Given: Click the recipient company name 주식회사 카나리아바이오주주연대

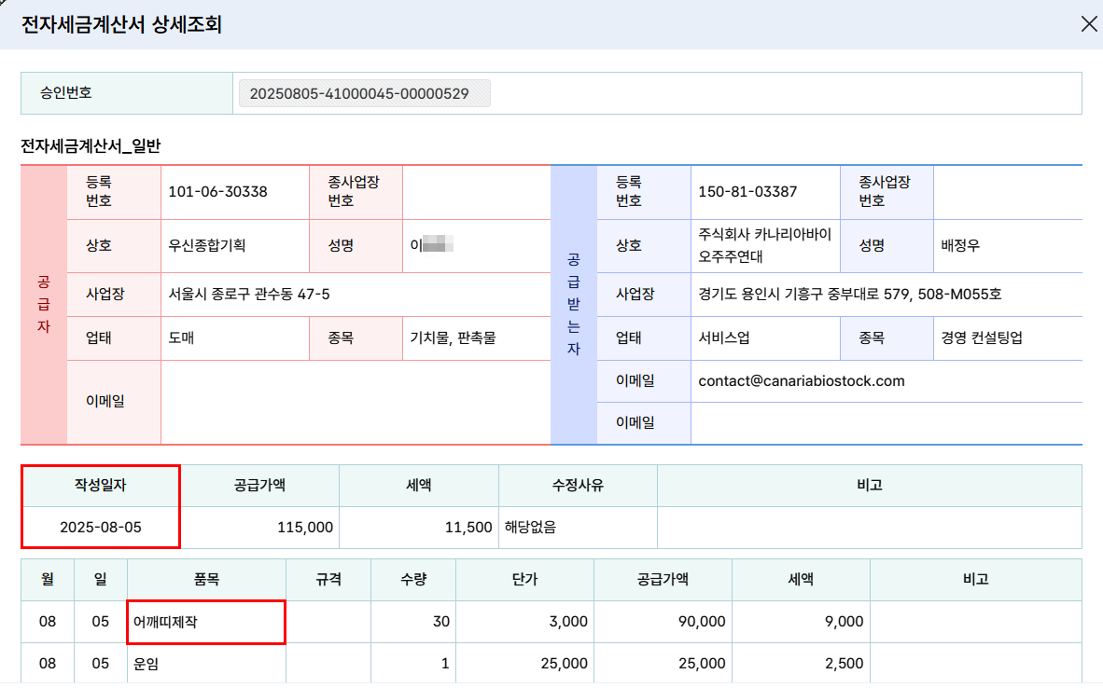Looking at the screenshot, I should point(764,245).
